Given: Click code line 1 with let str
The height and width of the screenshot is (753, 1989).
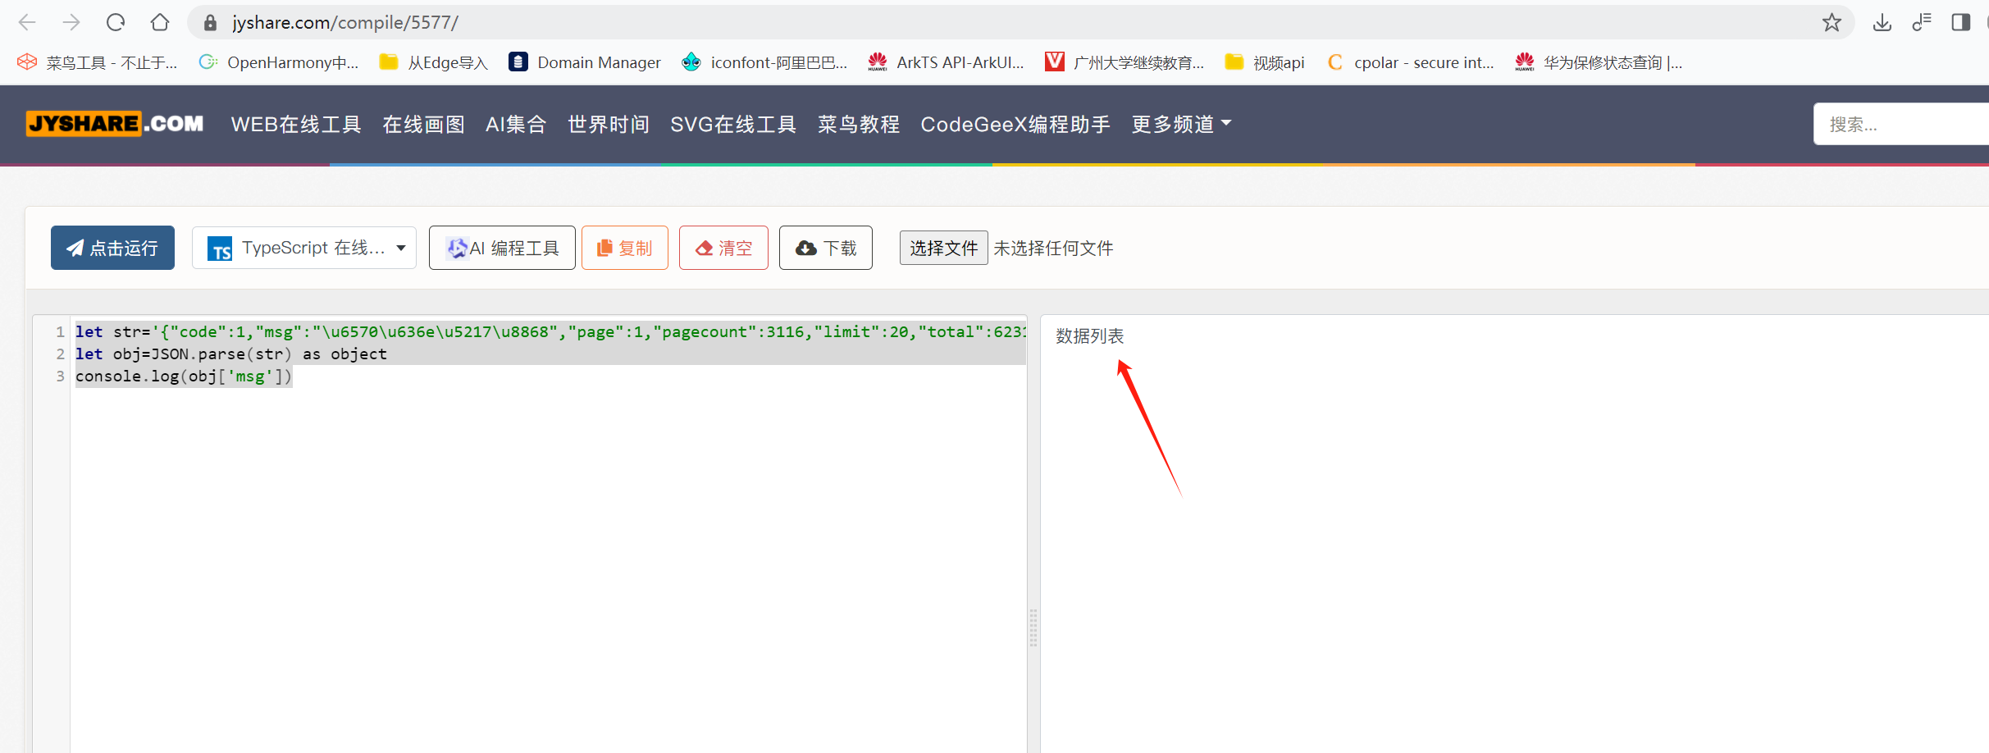Looking at the screenshot, I should [x=550, y=331].
